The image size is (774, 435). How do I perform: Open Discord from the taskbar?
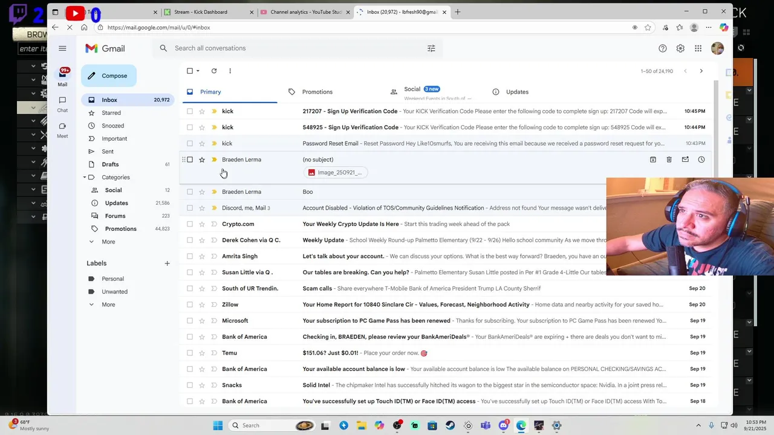504,425
